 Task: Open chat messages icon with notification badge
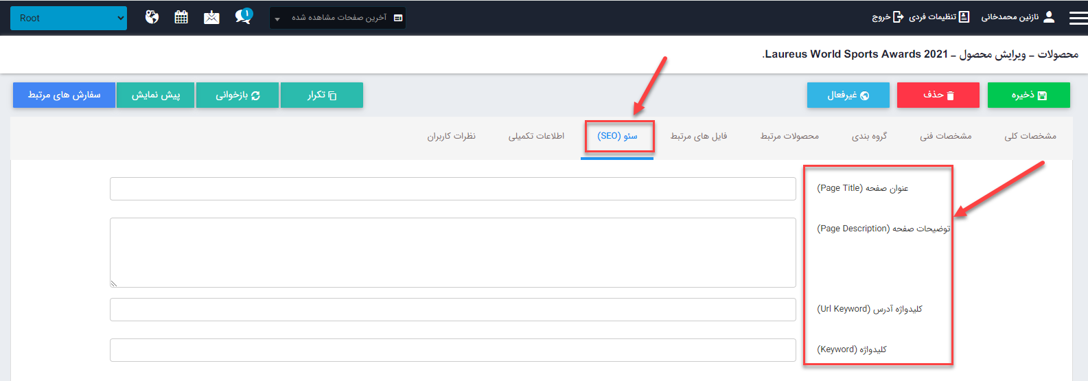tap(243, 16)
